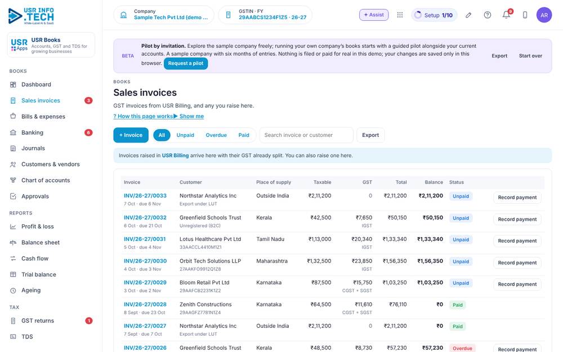
Task: Open the GSTIN and FY selector
Action: 265,15
